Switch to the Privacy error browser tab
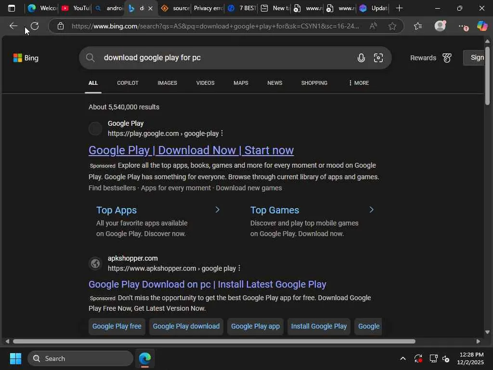Image resolution: width=493 pixels, height=370 pixels. [x=208, y=8]
